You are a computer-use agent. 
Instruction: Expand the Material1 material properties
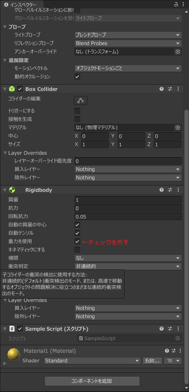click(x=5, y=363)
